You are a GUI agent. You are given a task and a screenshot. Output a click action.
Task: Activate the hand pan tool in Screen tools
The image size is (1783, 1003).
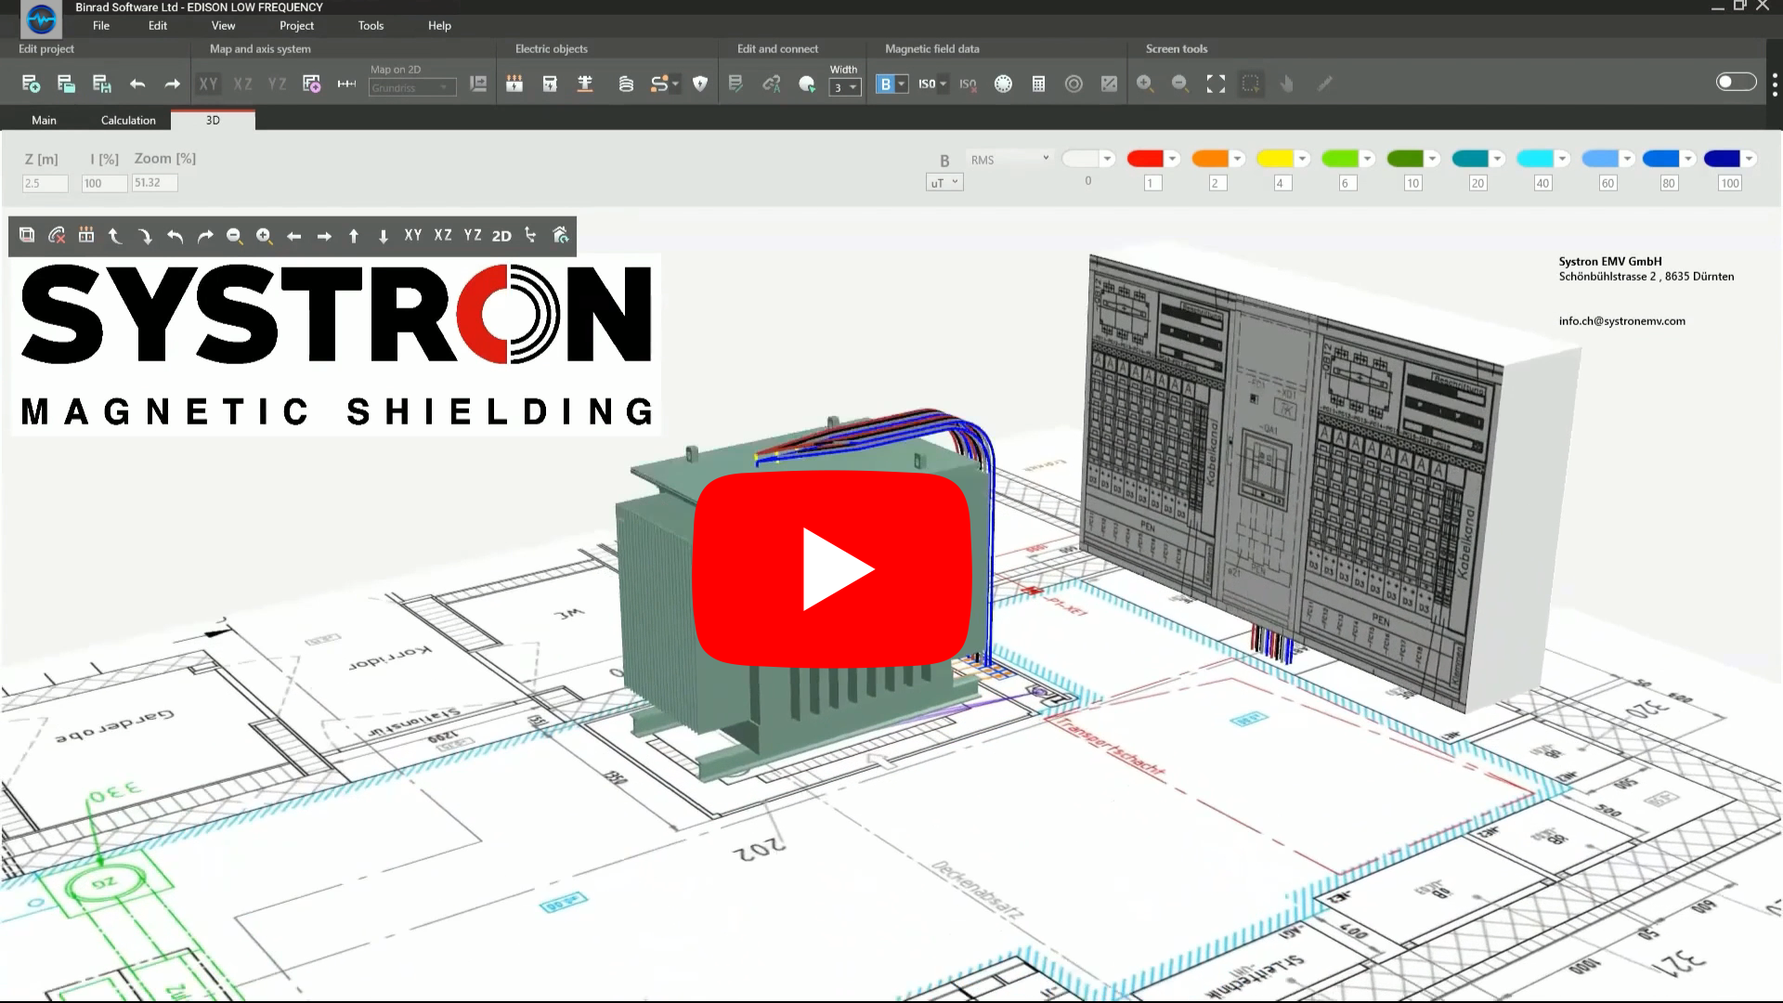(x=1287, y=84)
